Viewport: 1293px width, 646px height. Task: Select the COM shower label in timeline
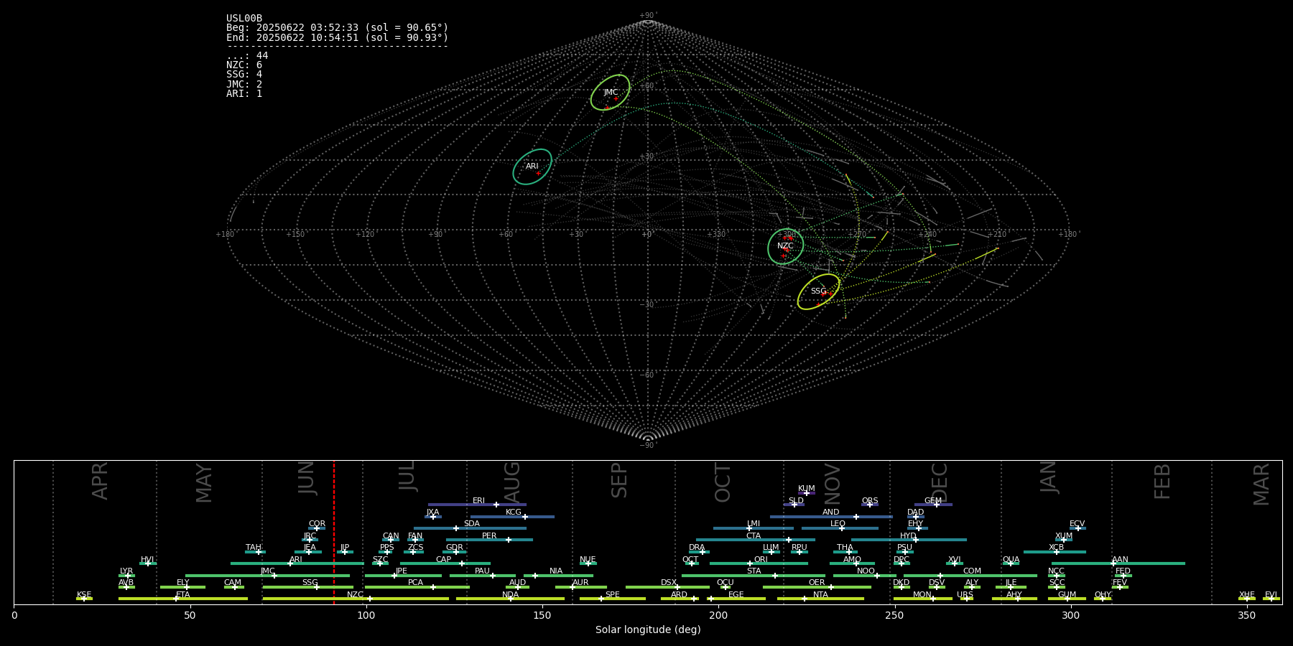click(972, 571)
